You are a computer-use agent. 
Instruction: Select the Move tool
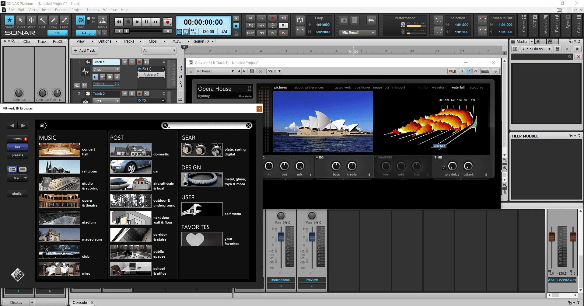tap(31, 20)
